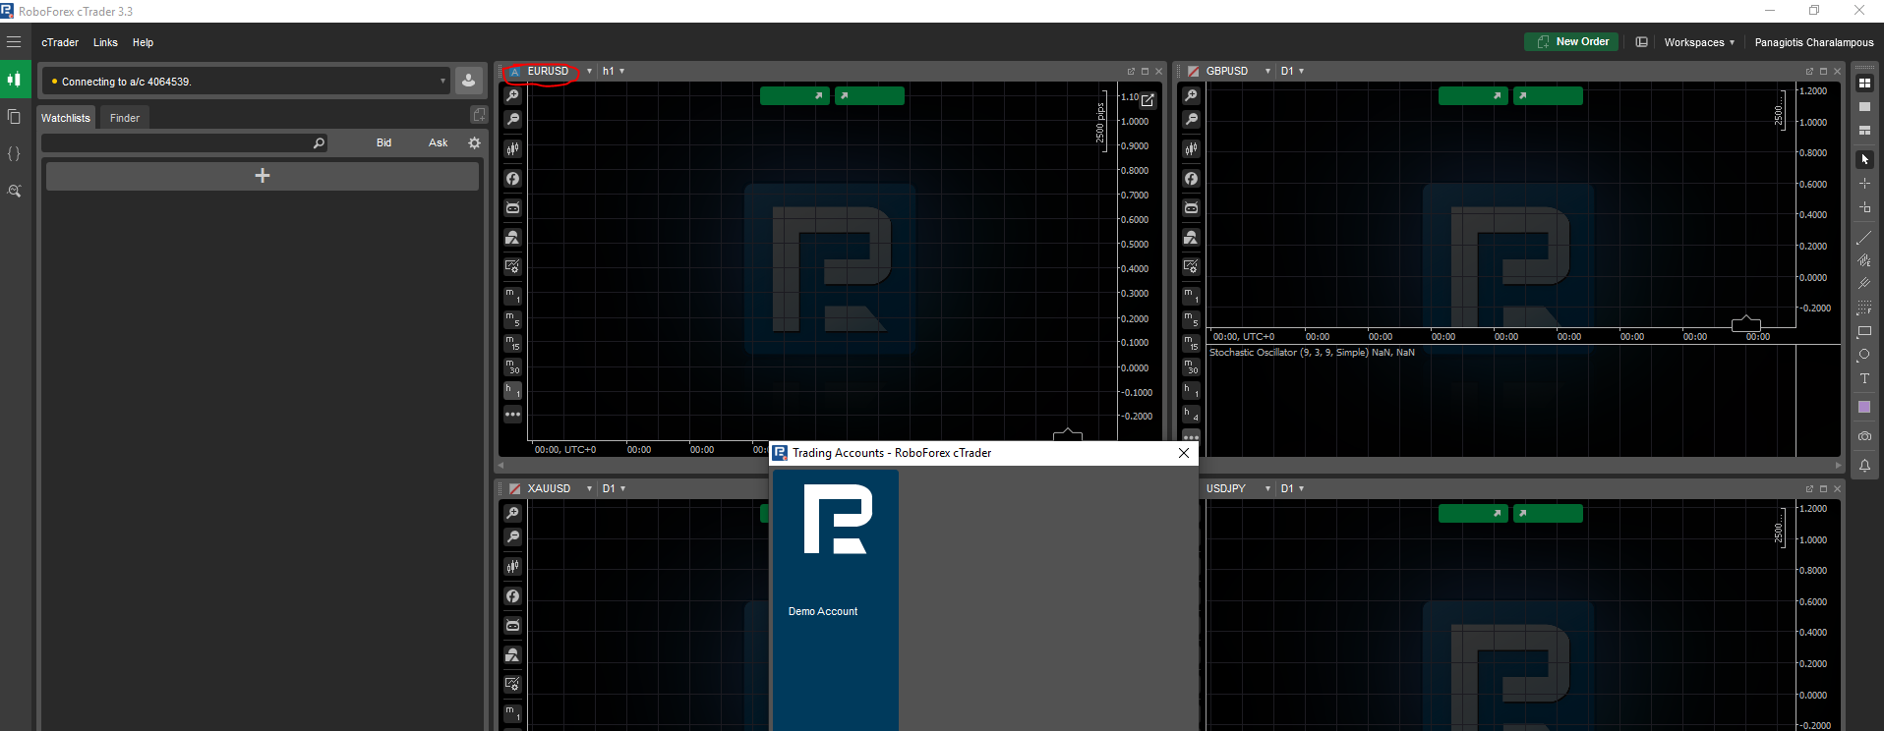Open chart settings icon on EURUSD chart
The image size is (1884, 731).
point(512,266)
